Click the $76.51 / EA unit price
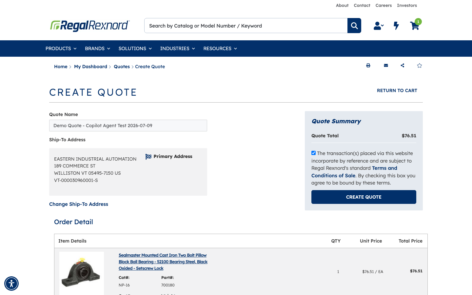The width and height of the screenshot is (472, 295). [373, 272]
